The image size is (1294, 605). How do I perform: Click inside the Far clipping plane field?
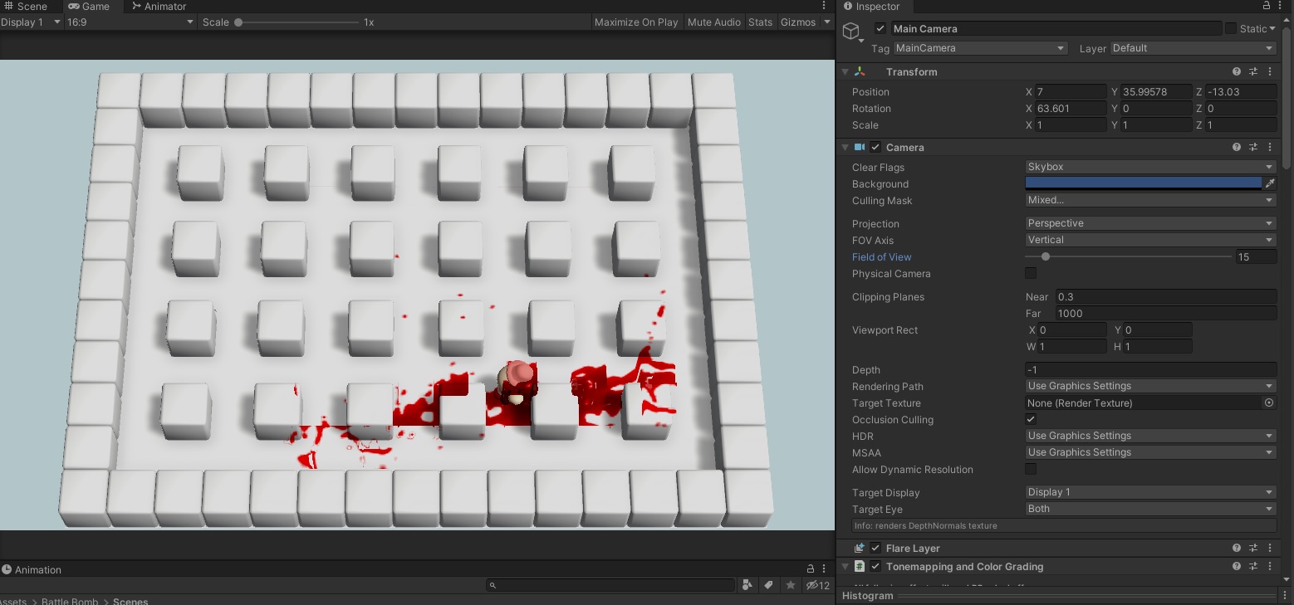(1163, 313)
